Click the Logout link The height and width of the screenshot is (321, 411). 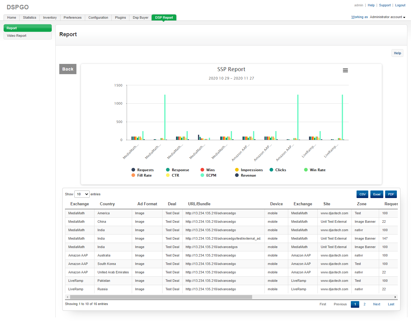pos(400,5)
